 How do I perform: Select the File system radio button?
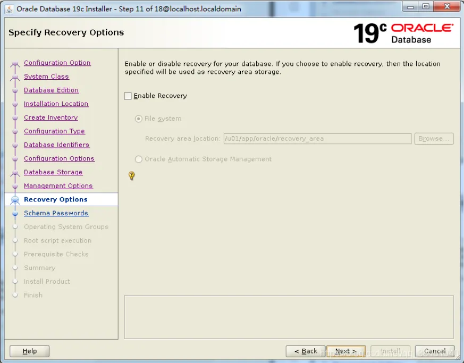coord(139,119)
